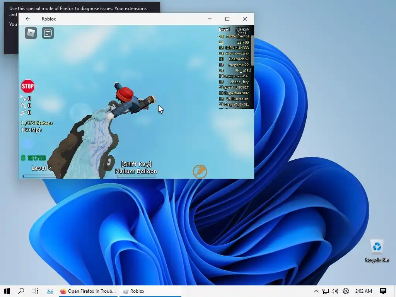Open Task View on the taskbar
Viewport: 396px width, 297px height.
point(34,291)
